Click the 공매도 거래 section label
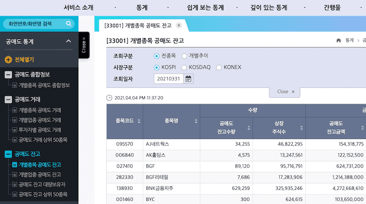366x204 pixels. (x=27, y=100)
